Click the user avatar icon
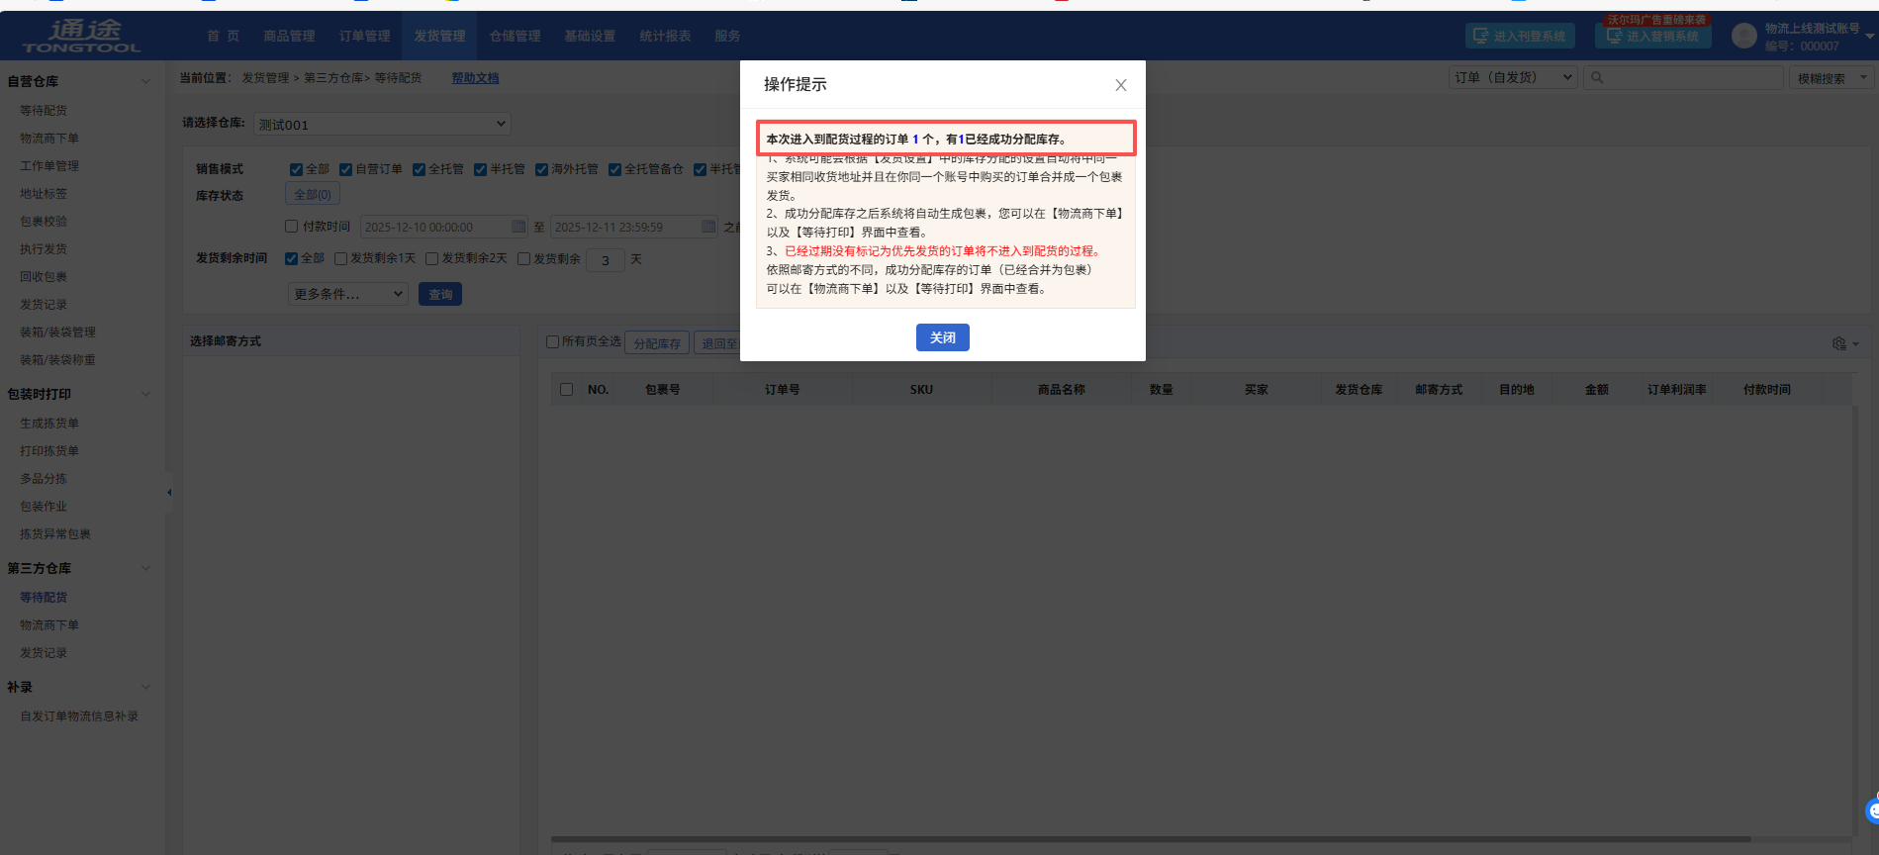 (1743, 37)
